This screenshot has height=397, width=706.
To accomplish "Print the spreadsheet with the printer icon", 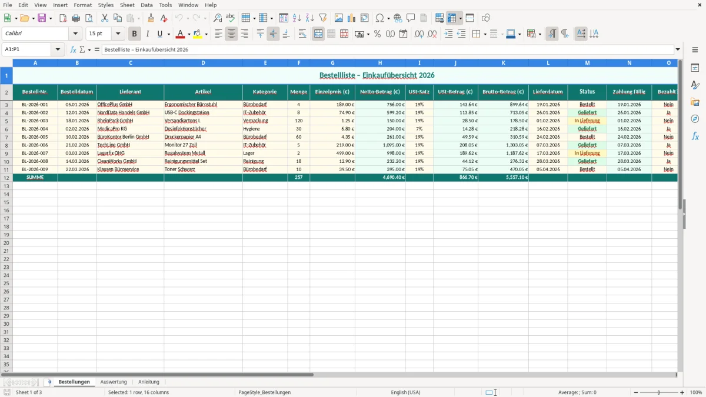I will coord(76,18).
